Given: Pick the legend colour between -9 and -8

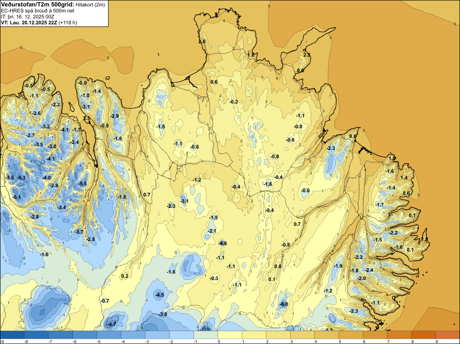Looking at the screenshot, I should point(12,335).
